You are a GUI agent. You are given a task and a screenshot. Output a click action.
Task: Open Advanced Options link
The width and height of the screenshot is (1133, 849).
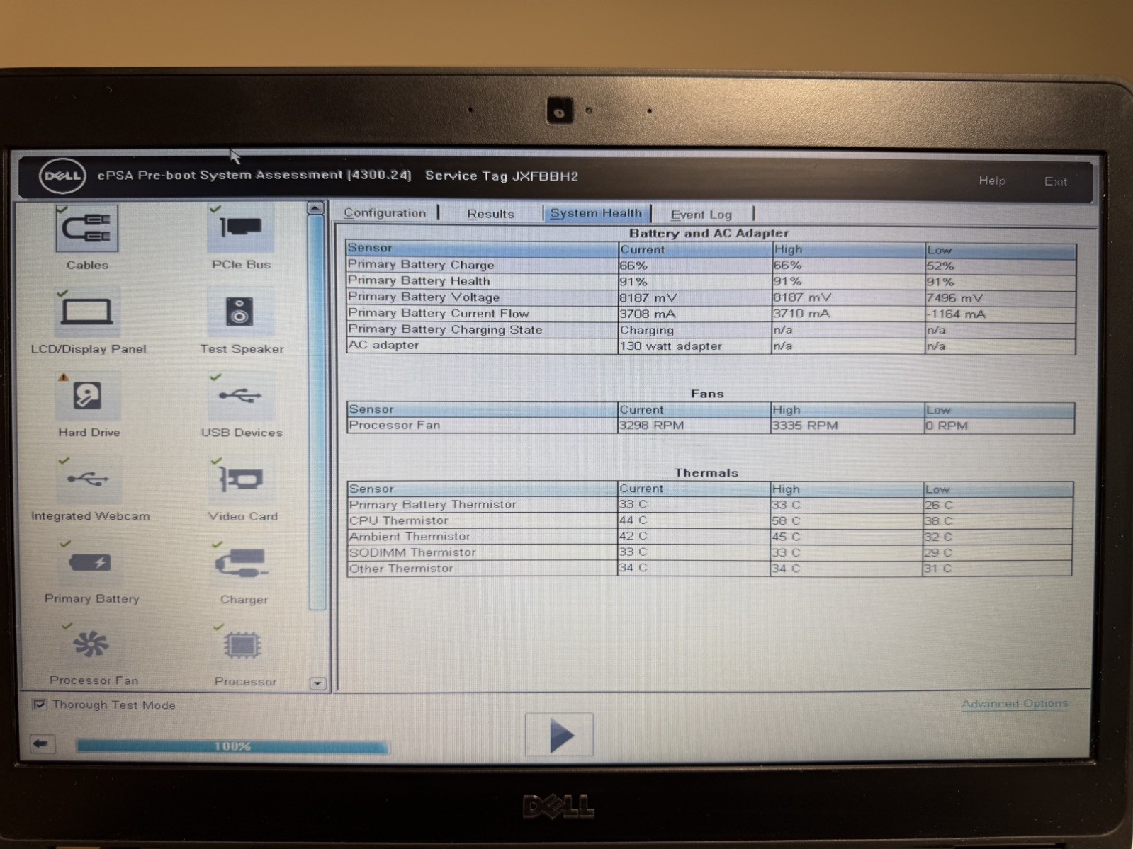(1015, 703)
